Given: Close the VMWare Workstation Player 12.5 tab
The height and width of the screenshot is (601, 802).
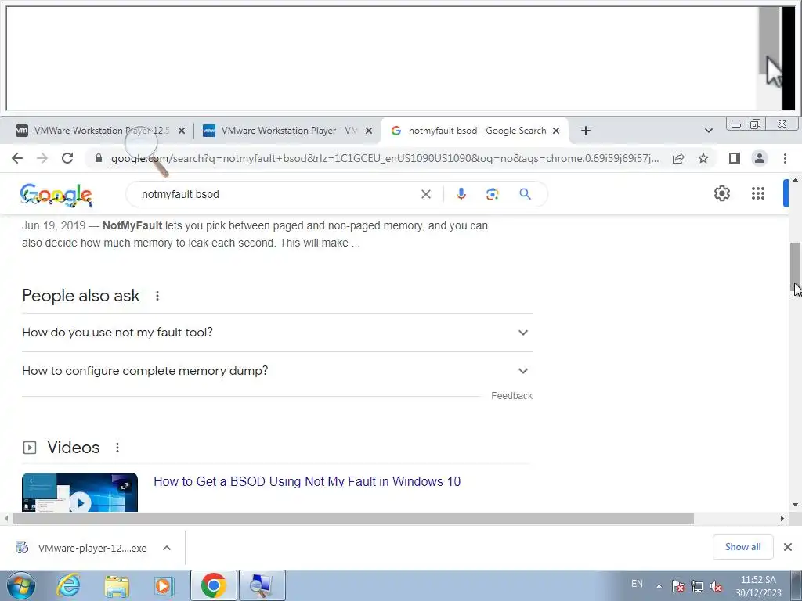Looking at the screenshot, I should (x=182, y=131).
